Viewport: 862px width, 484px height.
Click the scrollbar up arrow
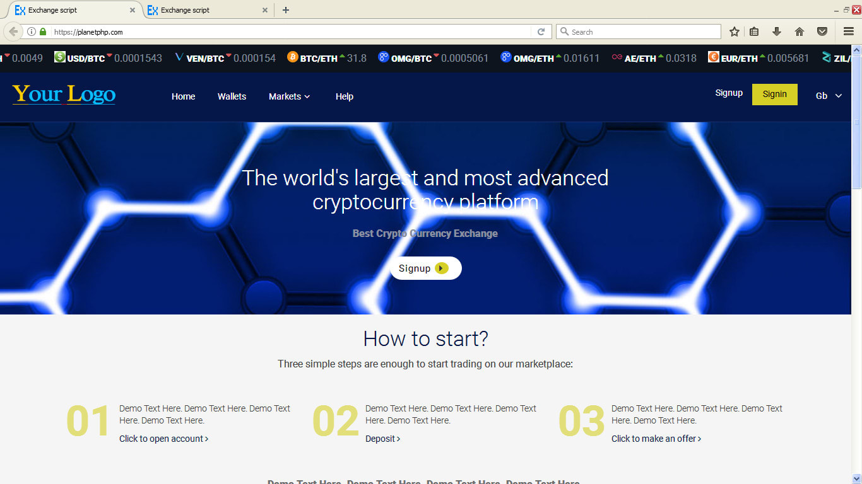(x=857, y=49)
